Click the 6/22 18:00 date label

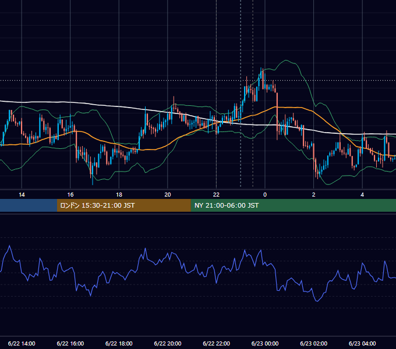[119, 343]
